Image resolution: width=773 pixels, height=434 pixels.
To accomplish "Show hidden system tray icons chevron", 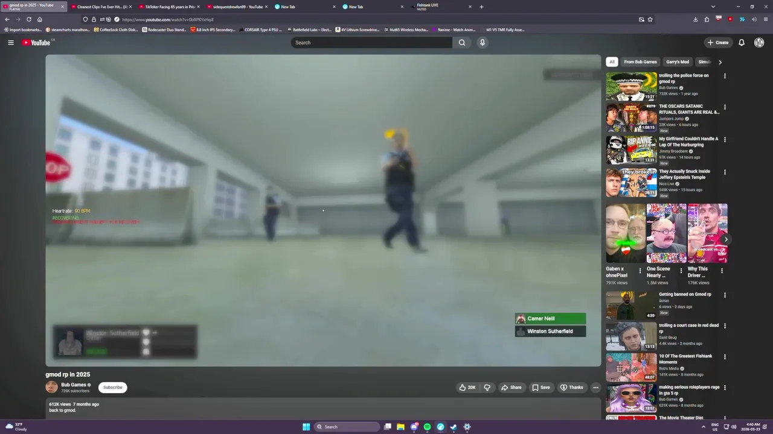I will [704, 427].
